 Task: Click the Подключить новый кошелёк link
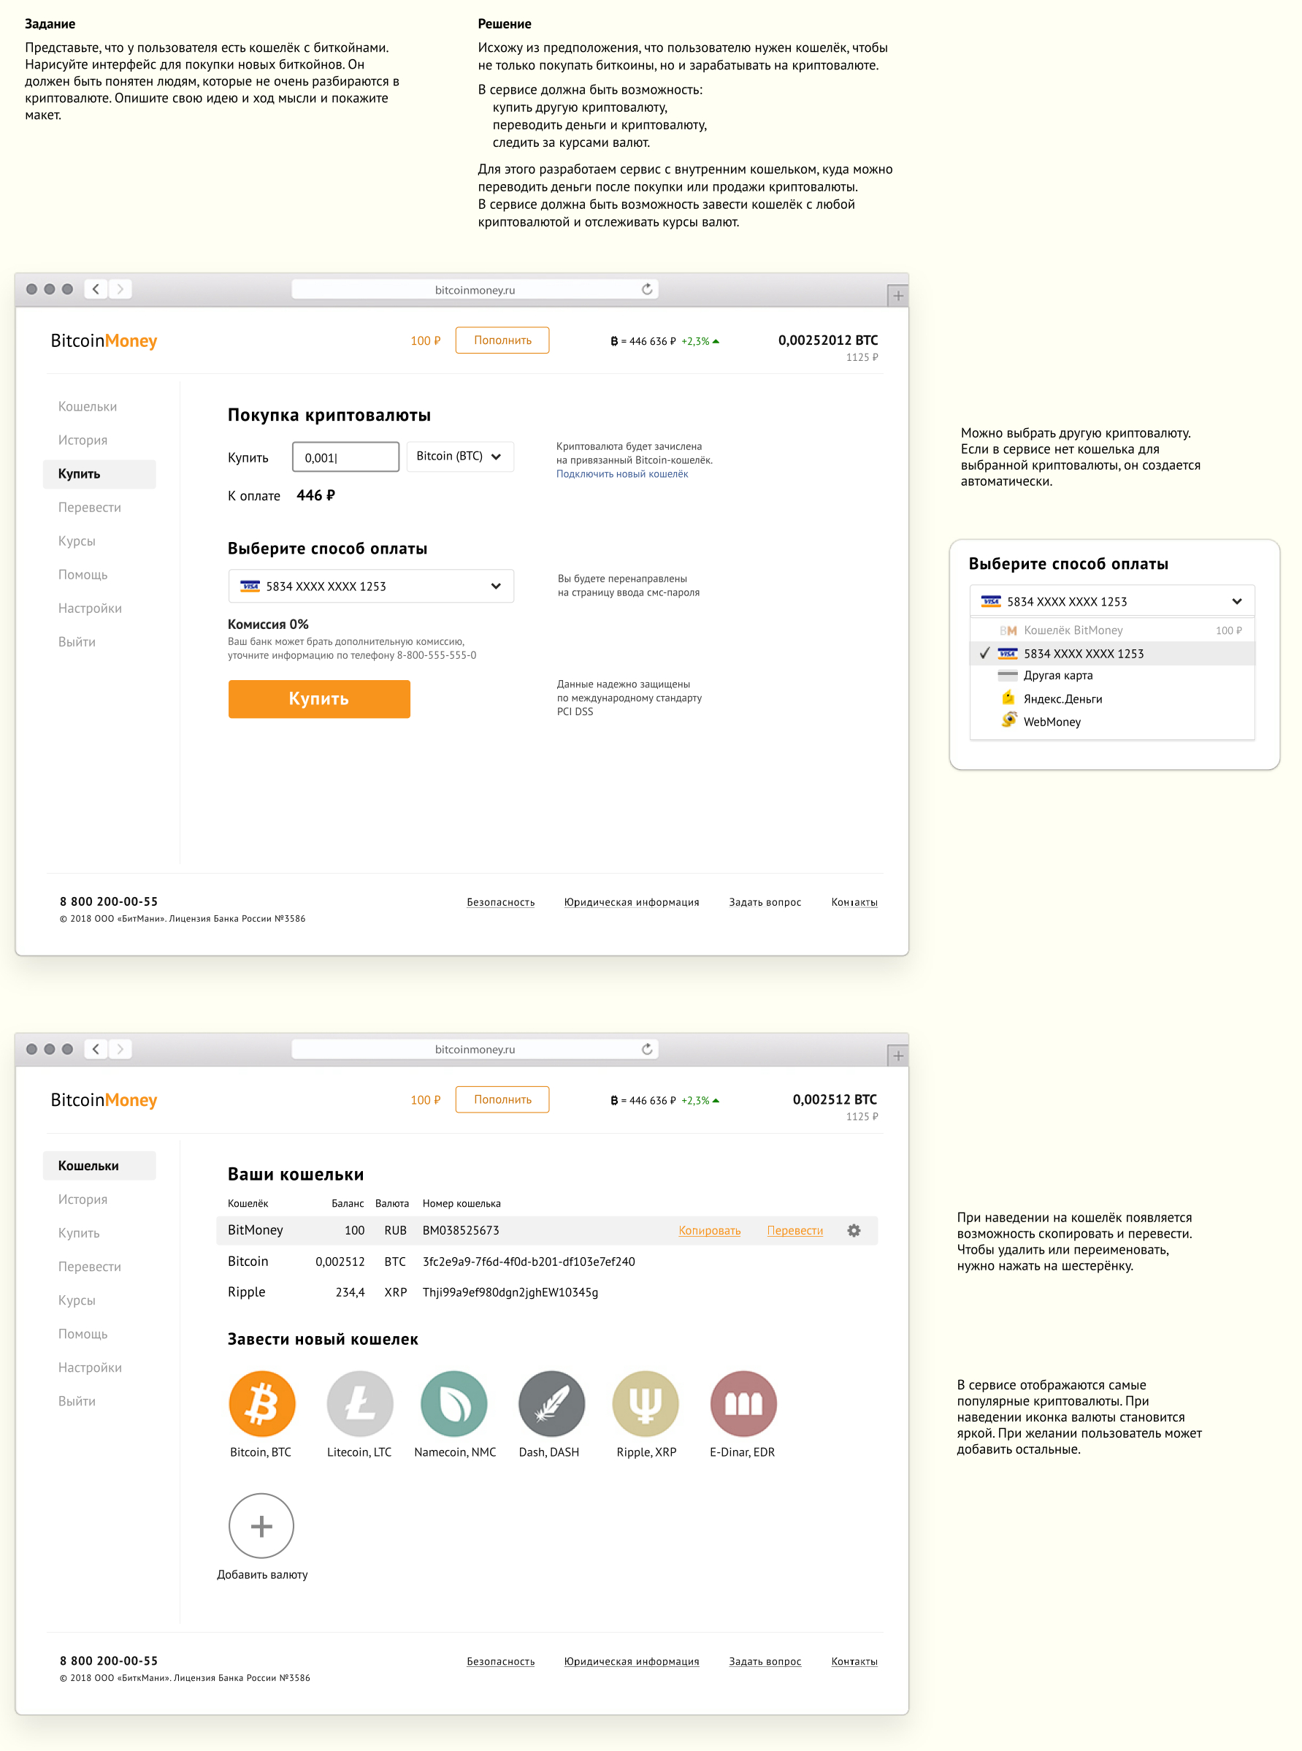(x=622, y=474)
